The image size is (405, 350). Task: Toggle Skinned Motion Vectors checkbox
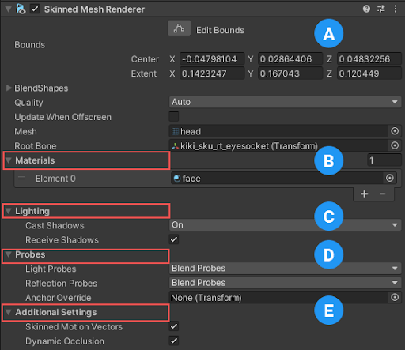pos(174,326)
